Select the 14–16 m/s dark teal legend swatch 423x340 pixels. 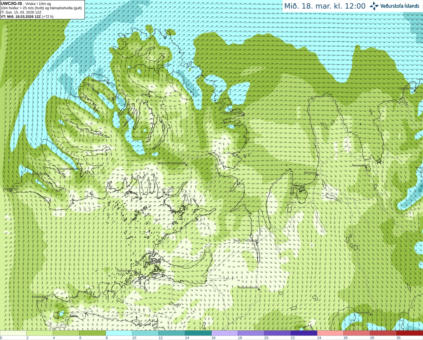point(198,333)
